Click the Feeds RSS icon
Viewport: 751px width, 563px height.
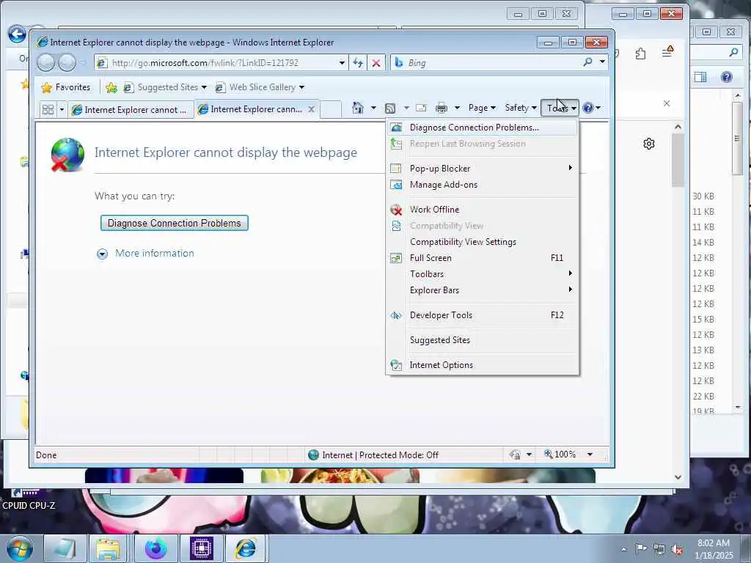(390, 108)
